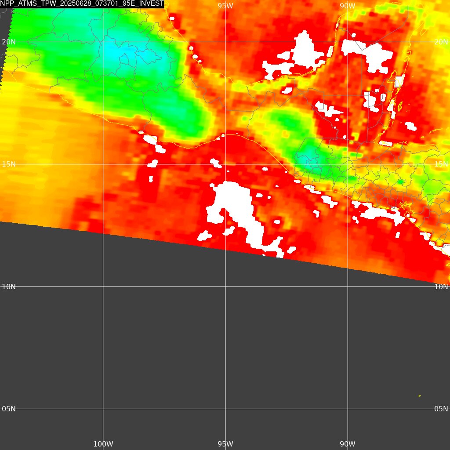Click the 95W label at top edge

[x=225, y=6]
